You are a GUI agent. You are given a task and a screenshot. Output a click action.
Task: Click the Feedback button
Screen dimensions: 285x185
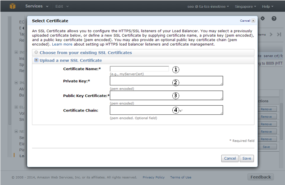(x=260, y=177)
